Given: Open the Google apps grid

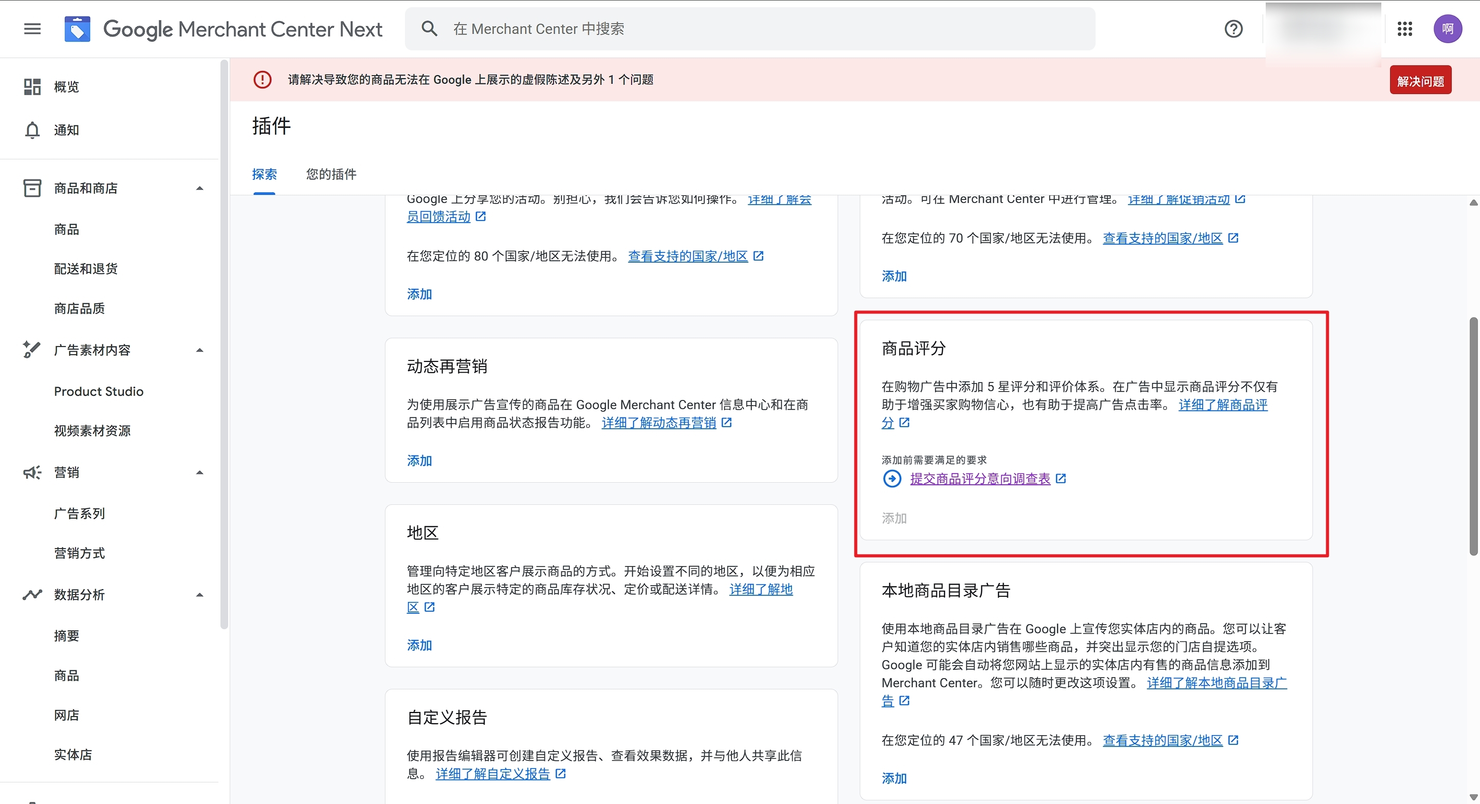Looking at the screenshot, I should point(1405,29).
